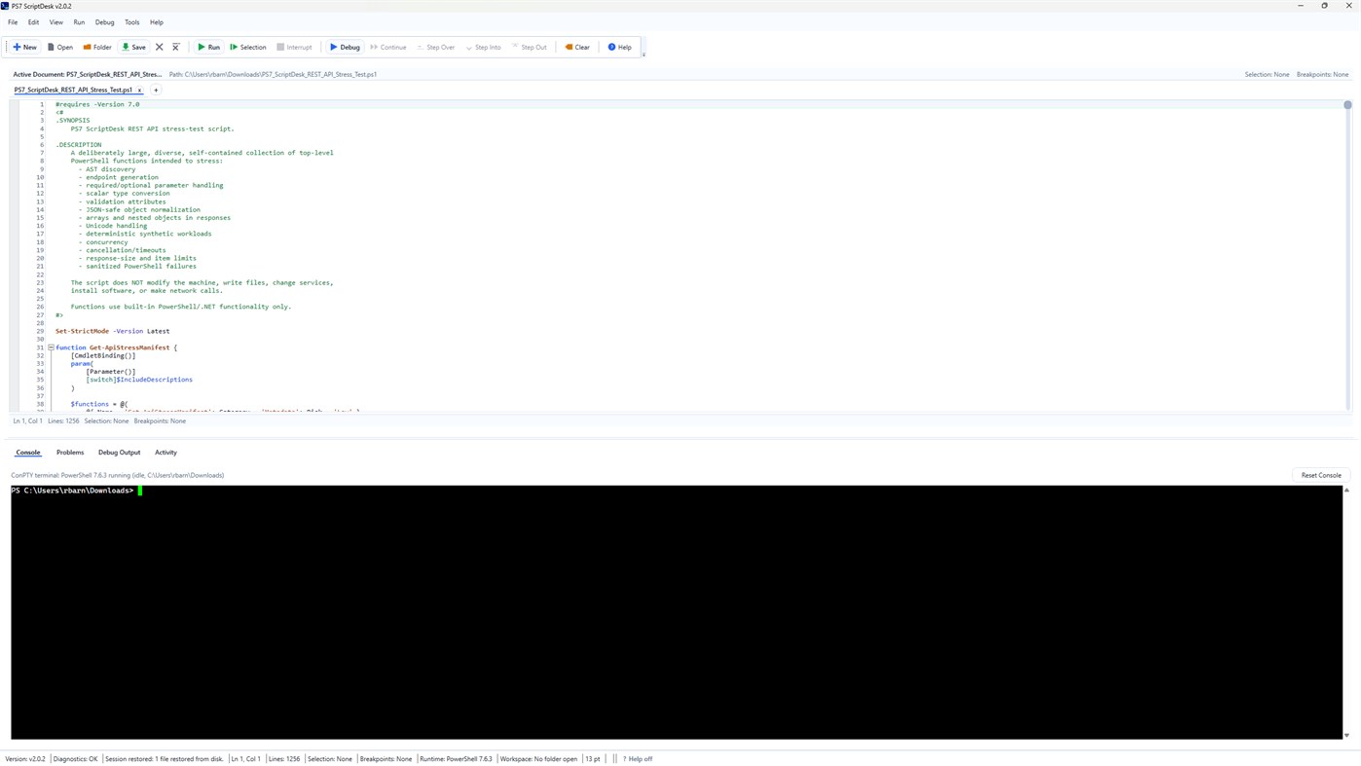
Task: Click the editor vertical scrollbar thumb
Action: click(x=1347, y=104)
